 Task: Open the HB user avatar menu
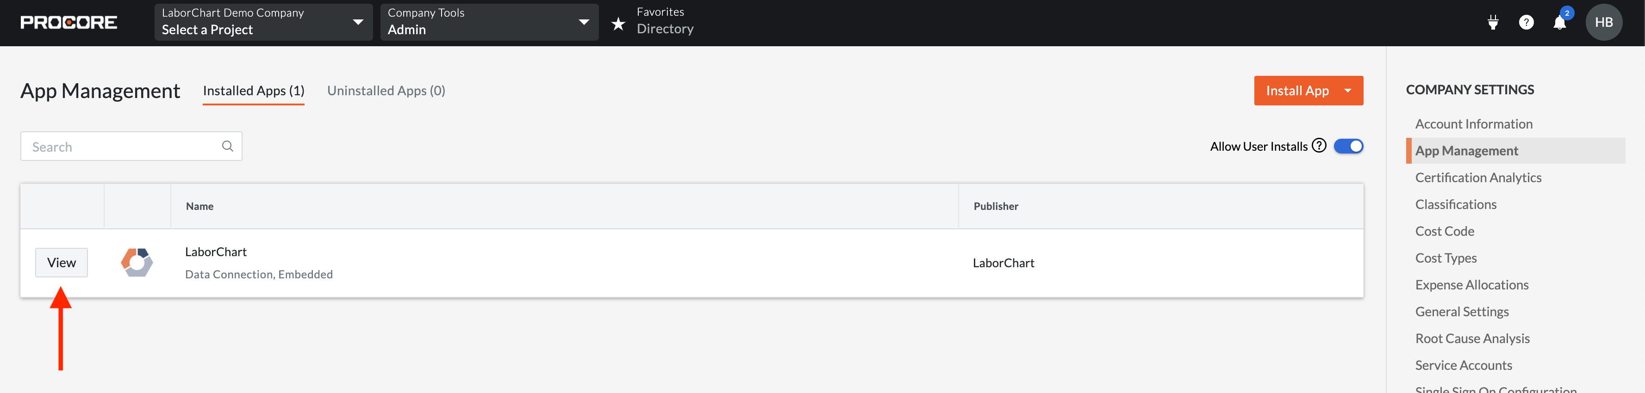pos(1603,22)
